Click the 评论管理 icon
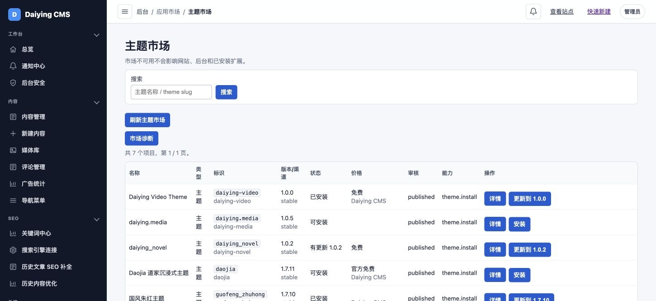This screenshot has width=656, height=301. click(x=13, y=167)
